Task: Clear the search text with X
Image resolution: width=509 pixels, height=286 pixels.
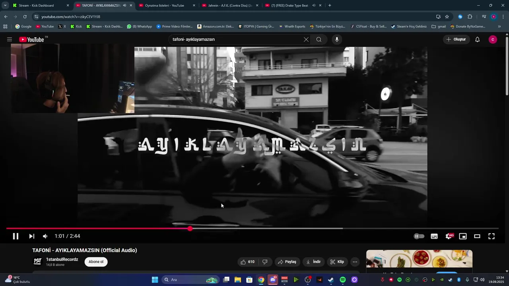Action: [x=306, y=39]
